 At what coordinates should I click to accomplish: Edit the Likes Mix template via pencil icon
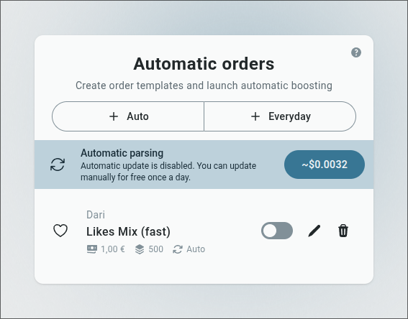coord(314,231)
